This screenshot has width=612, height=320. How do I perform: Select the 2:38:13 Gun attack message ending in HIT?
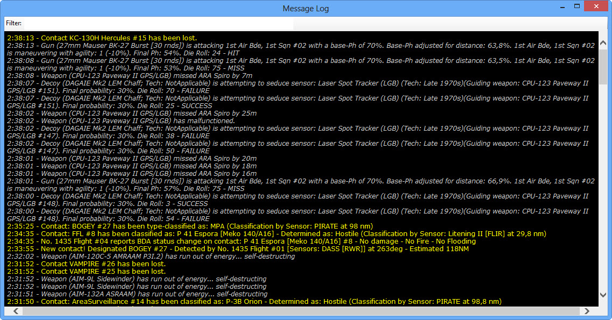pyautogui.click(x=301, y=49)
